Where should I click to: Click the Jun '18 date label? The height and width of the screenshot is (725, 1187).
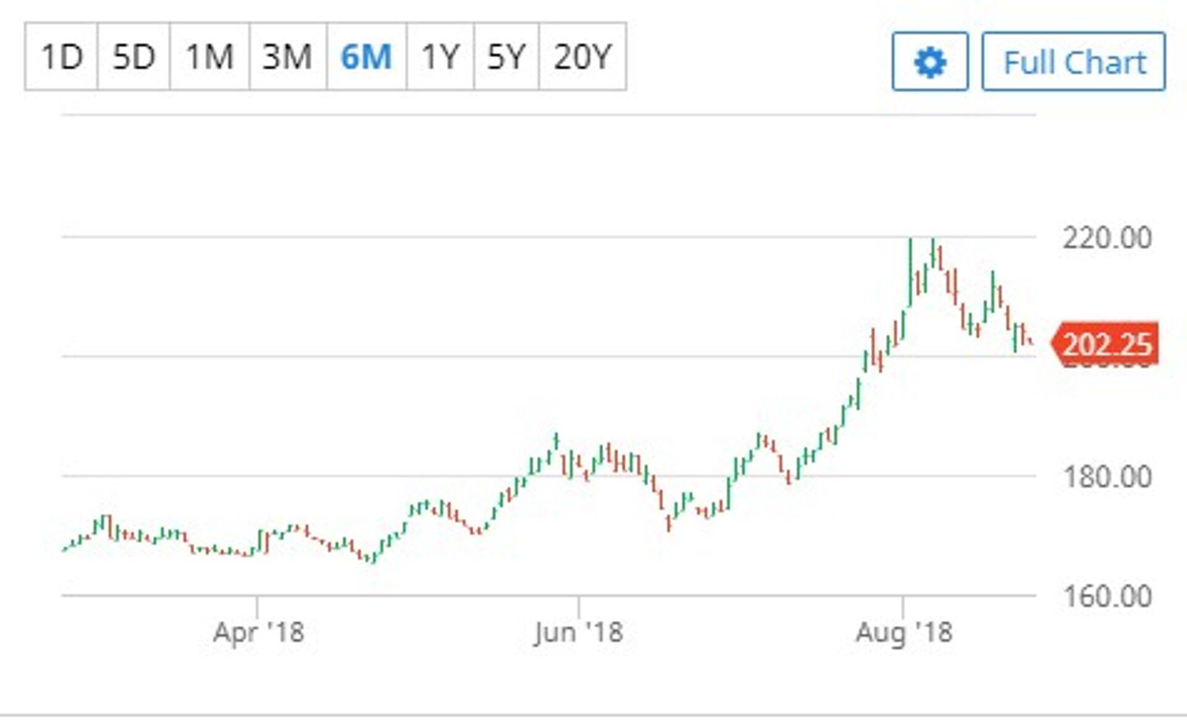(579, 632)
